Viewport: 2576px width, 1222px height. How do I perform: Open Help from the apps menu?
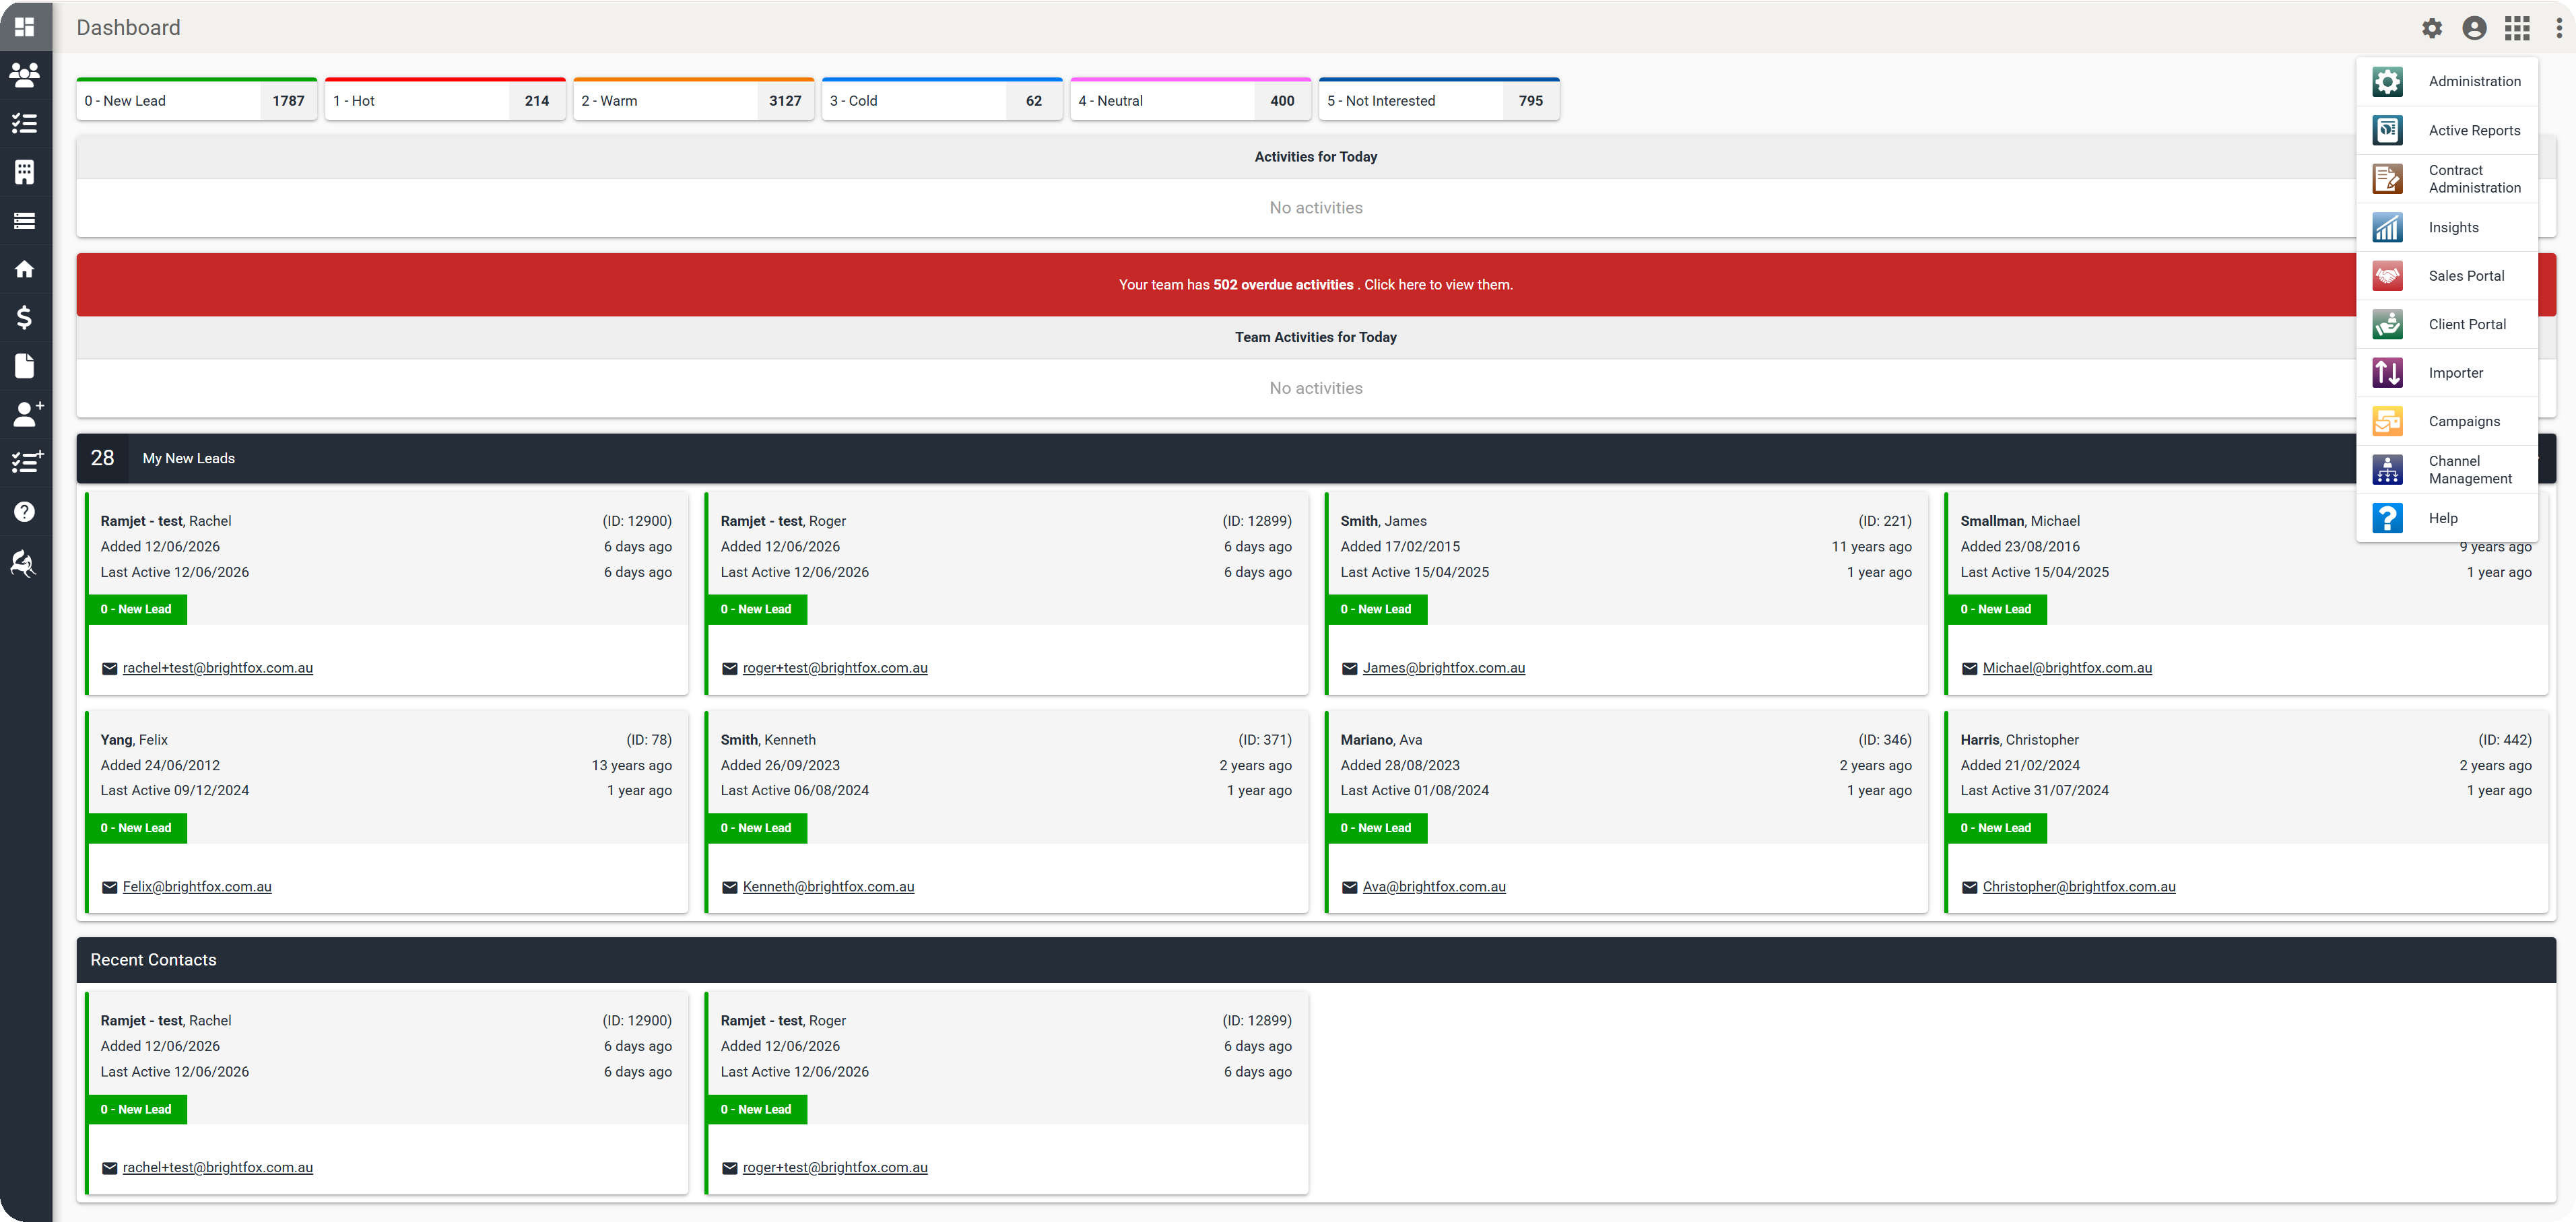tap(2446, 518)
